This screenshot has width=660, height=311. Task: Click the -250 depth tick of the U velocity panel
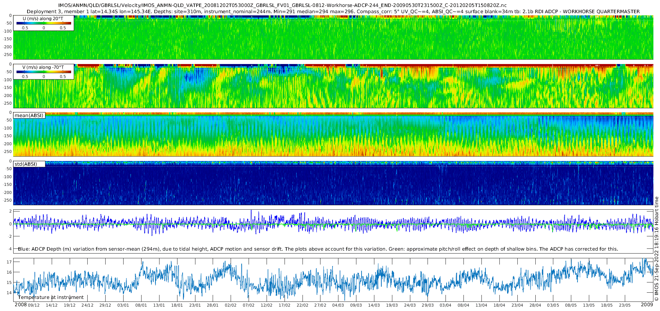pyautogui.click(x=7, y=55)
